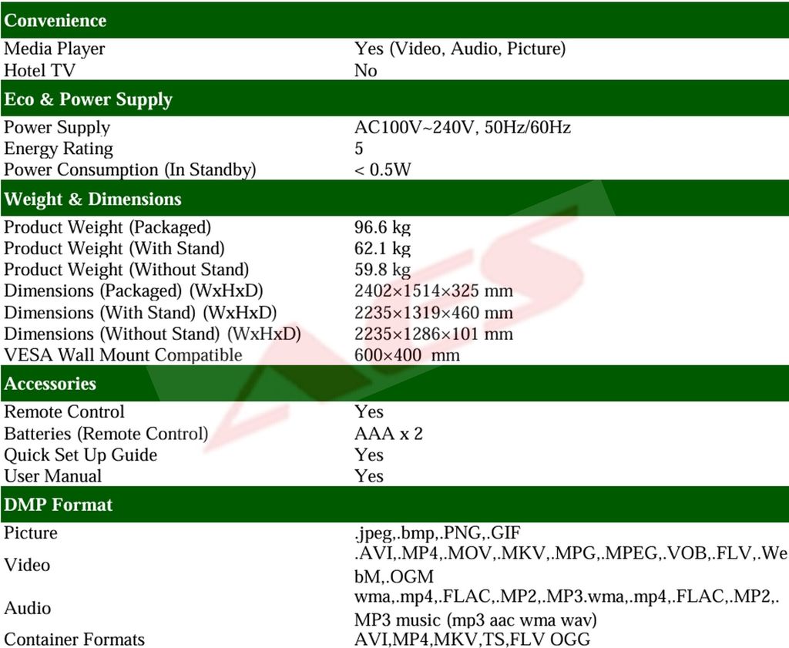Select the Quick Set Up Guide entry
The width and height of the screenshot is (789, 648).
click(79, 455)
